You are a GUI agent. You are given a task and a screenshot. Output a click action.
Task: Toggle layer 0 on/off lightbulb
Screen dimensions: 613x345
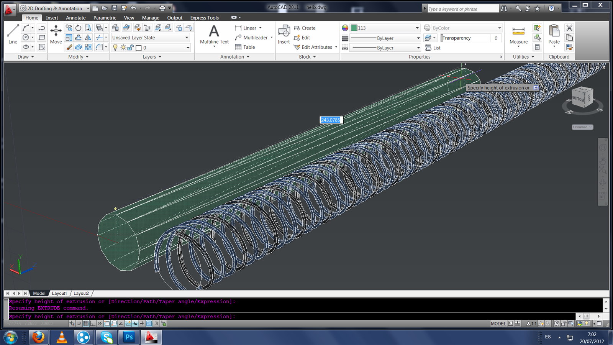115,48
